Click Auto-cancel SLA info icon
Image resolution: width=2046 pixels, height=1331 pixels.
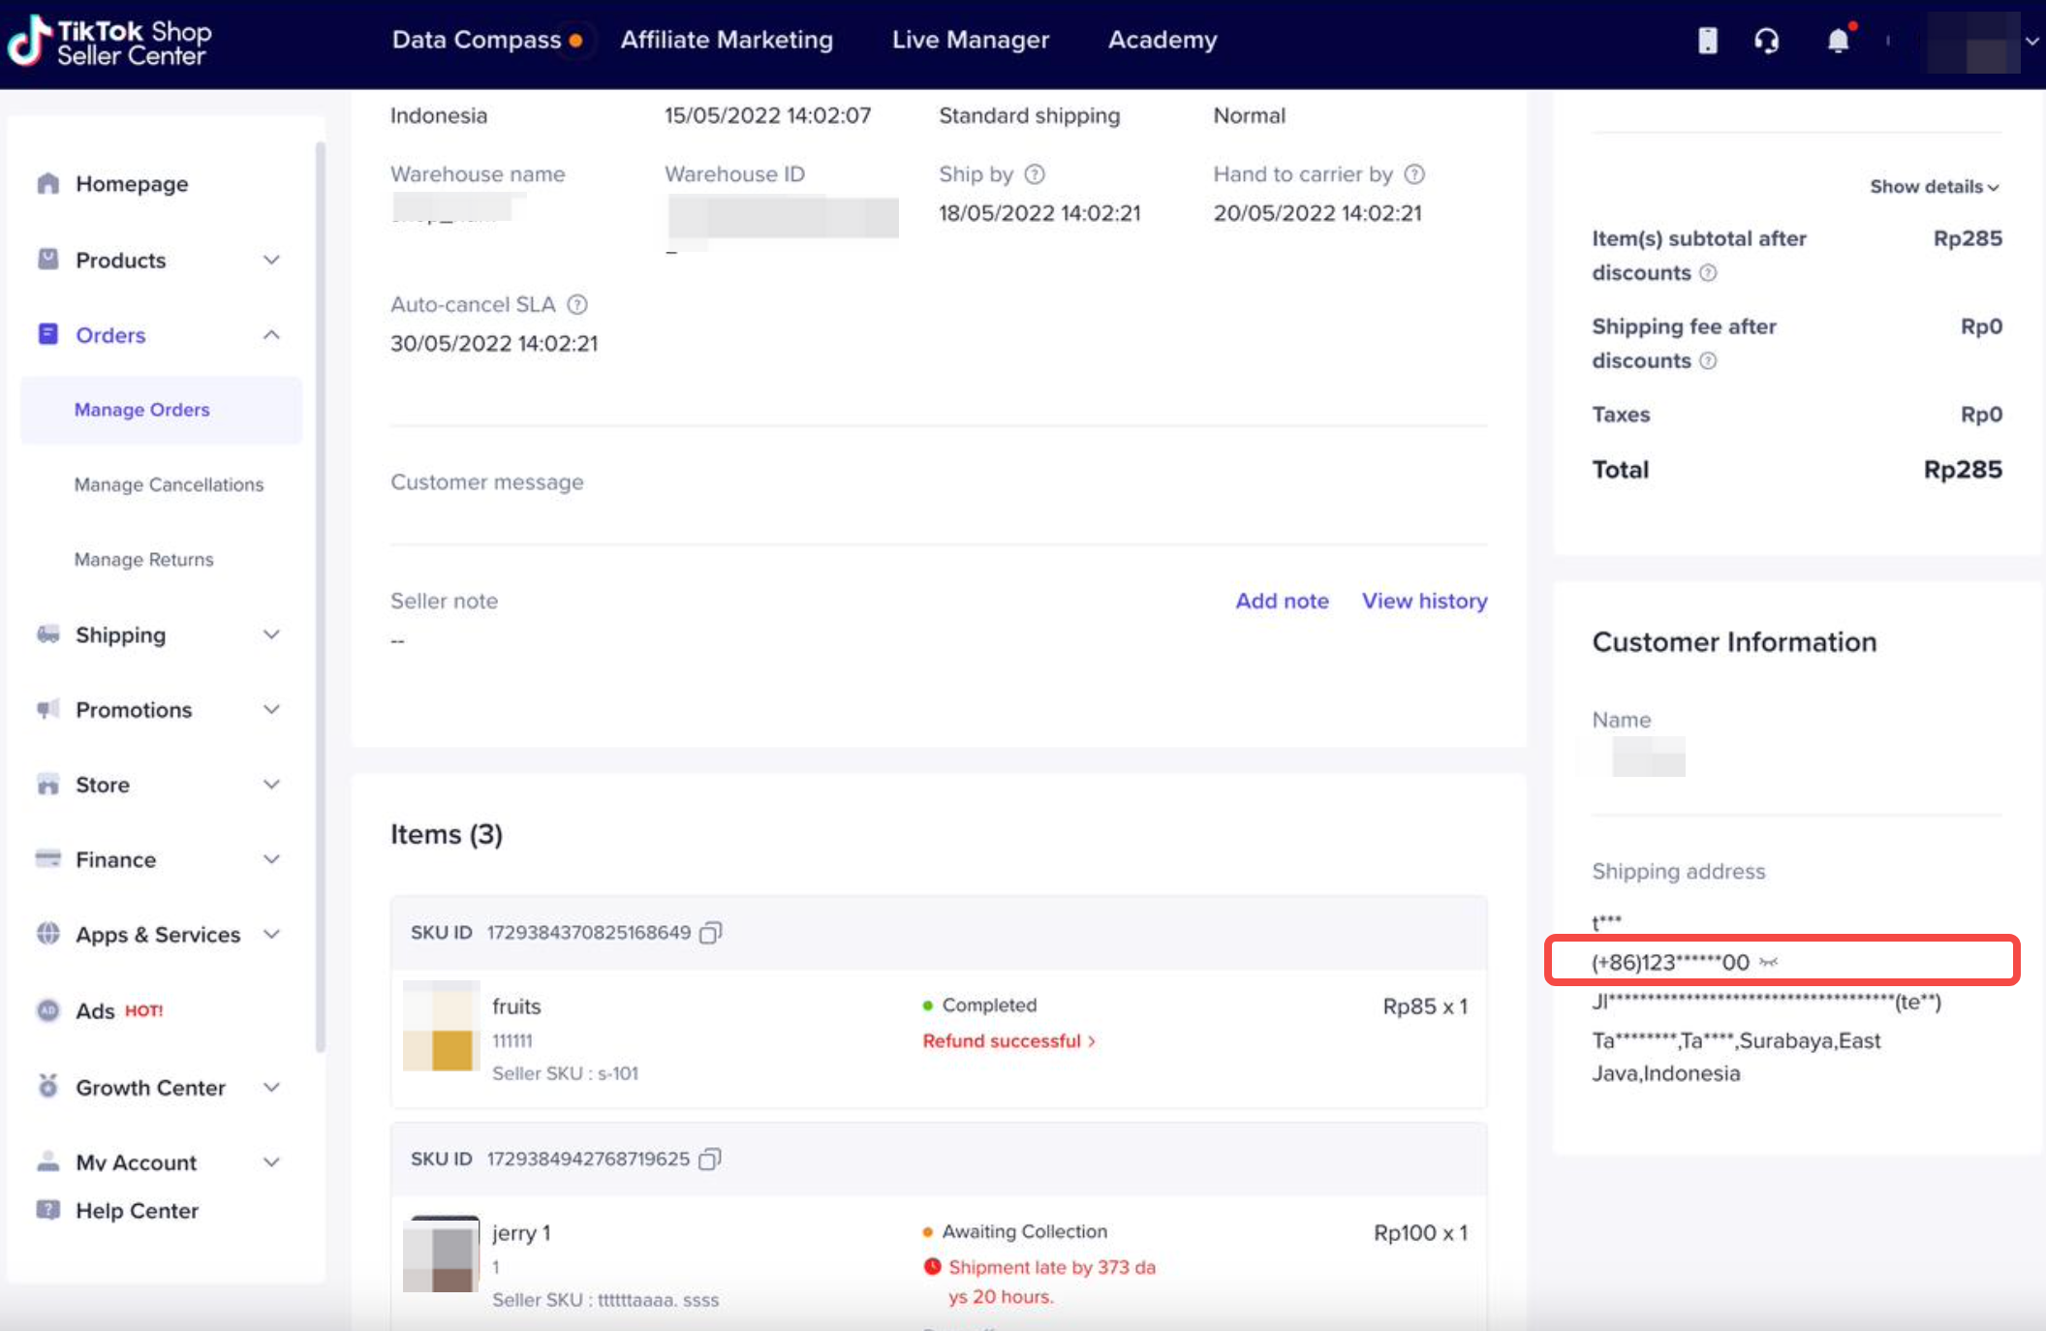click(577, 304)
